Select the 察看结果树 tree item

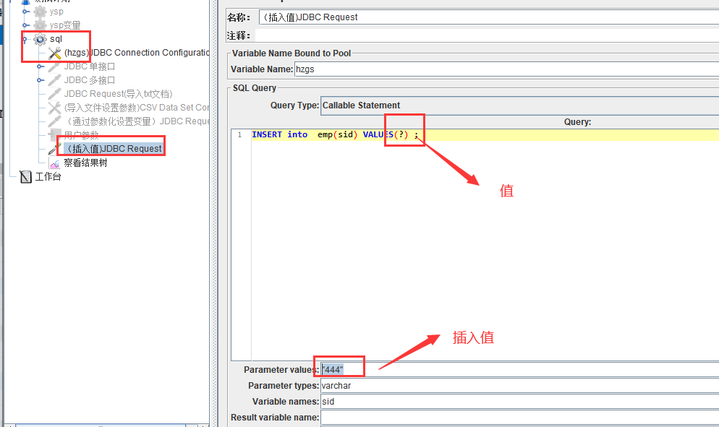coord(85,163)
